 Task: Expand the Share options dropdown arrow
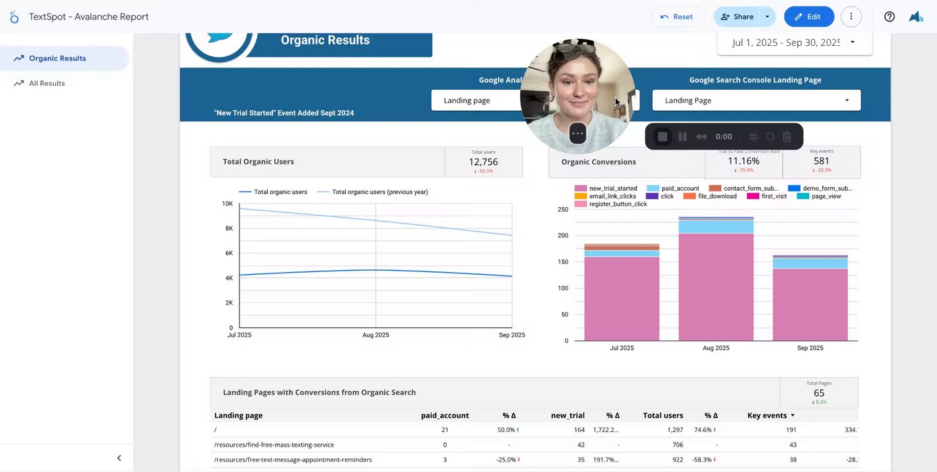pyautogui.click(x=767, y=17)
